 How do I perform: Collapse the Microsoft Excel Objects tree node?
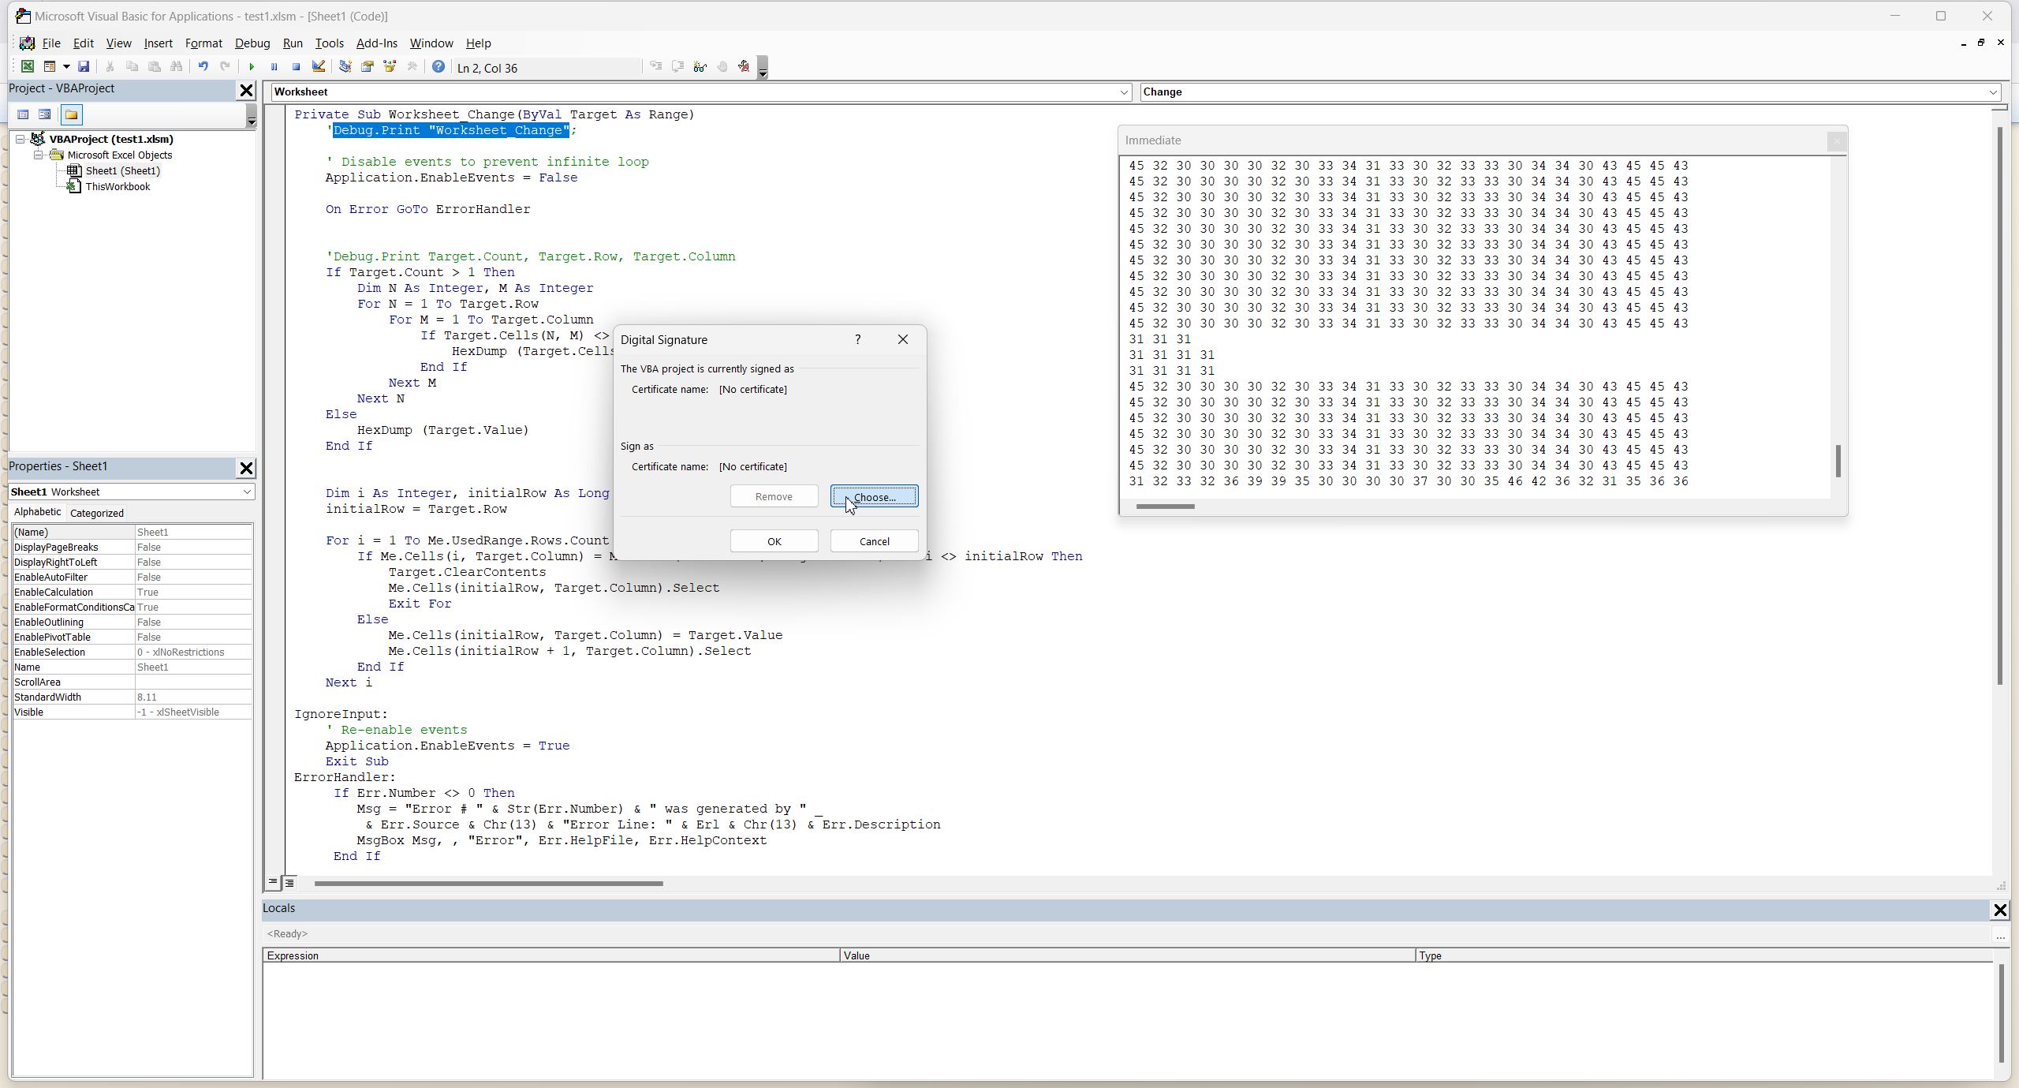38,155
